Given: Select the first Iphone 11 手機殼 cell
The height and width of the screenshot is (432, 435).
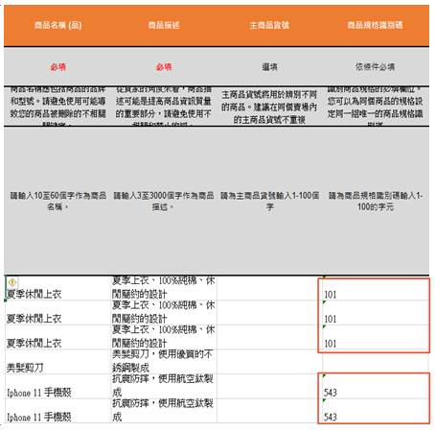Looking at the screenshot, I should (x=57, y=386).
